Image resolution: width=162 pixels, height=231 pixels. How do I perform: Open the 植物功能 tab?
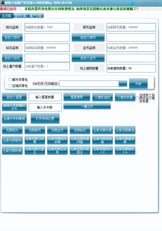point(21,16)
